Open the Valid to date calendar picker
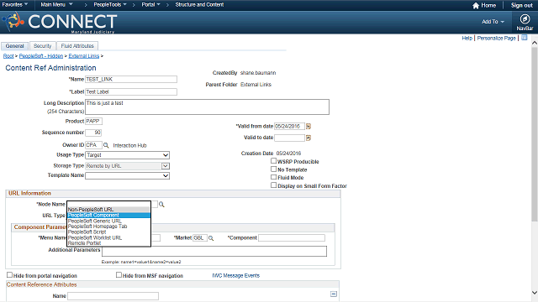538x302 pixels. click(309, 138)
